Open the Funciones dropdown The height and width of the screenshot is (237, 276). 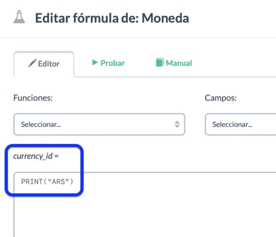point(99,124)
